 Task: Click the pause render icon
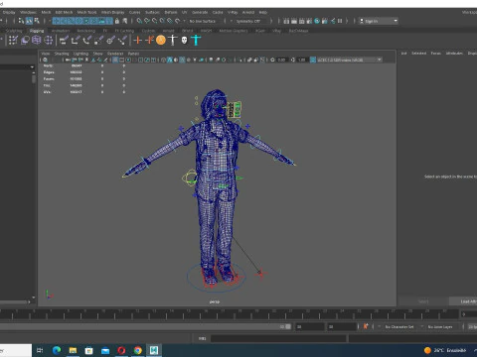click(340, 21)
